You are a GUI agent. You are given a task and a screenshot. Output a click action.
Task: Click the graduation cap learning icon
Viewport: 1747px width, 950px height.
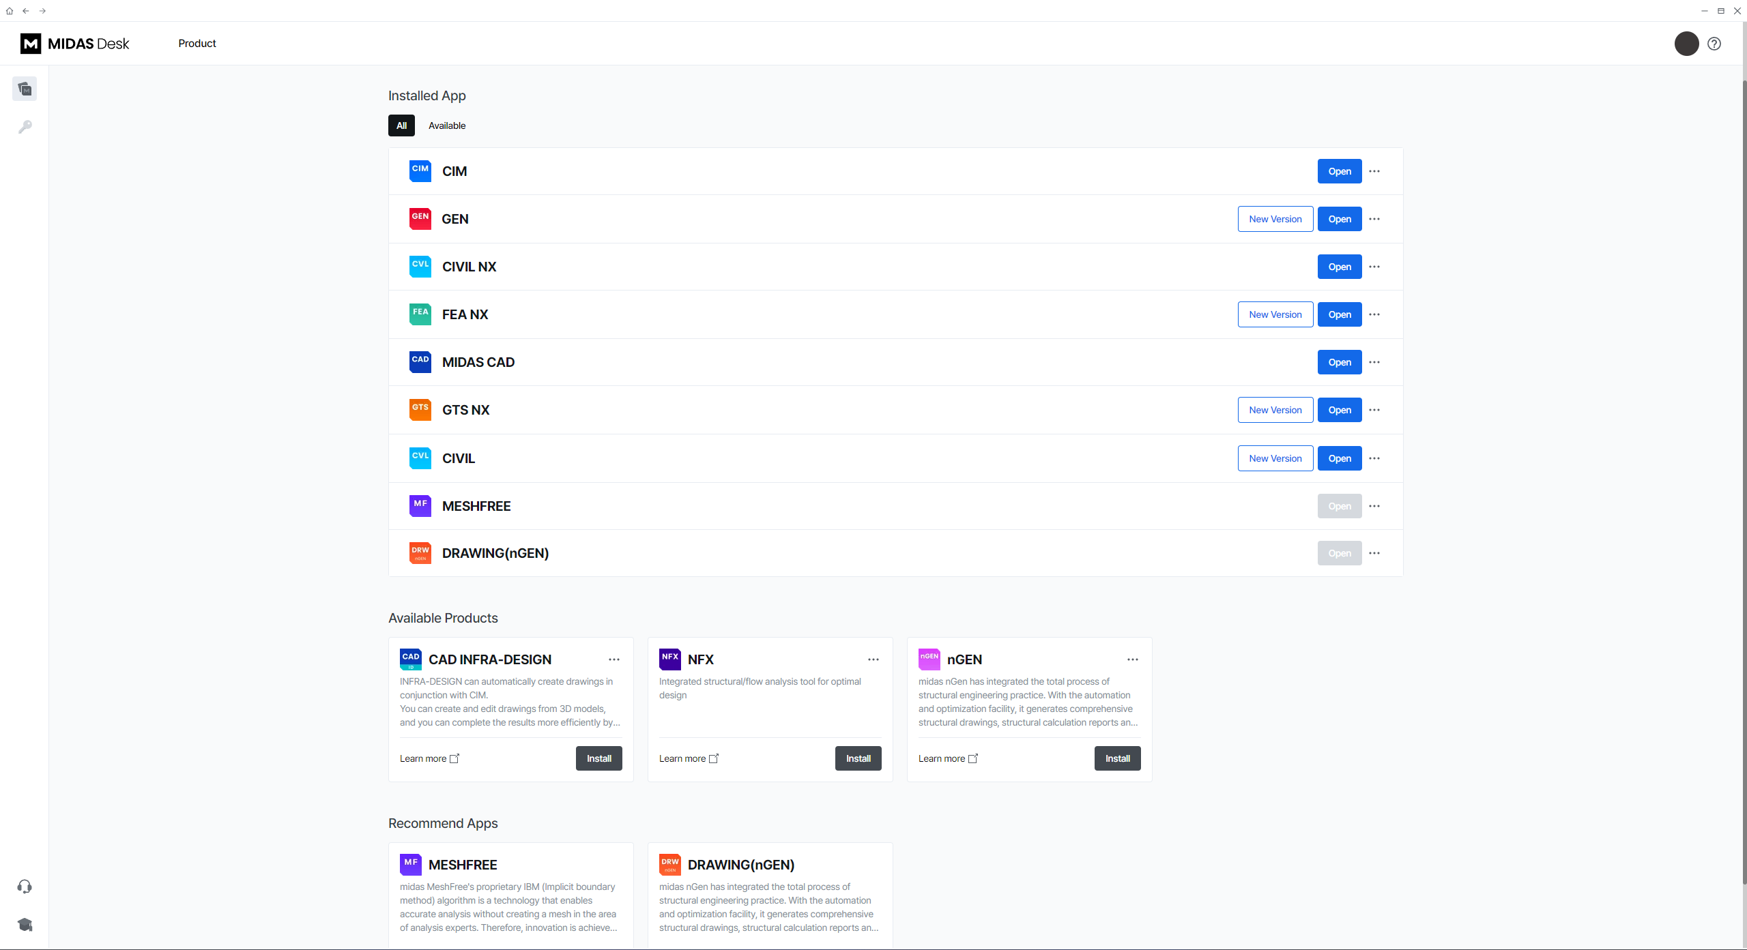coord(25,925)
